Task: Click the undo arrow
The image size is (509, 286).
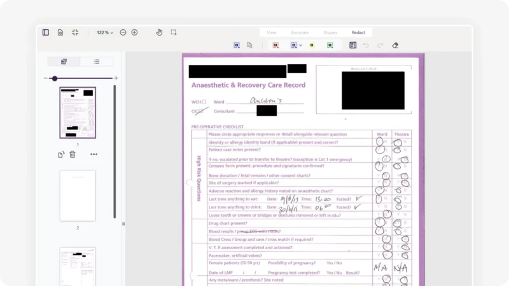Action: tap(366, 45)
